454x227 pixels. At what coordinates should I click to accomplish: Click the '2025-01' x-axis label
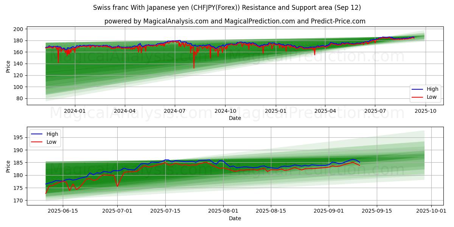point(275,111)
